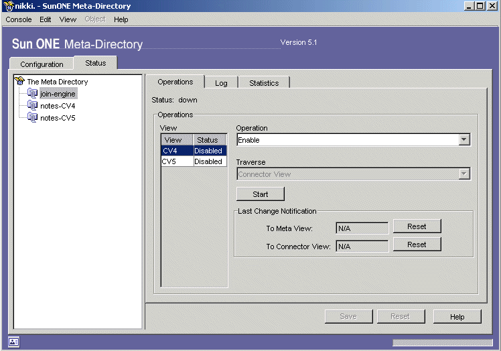Select the Operations tab

[175, 82]
